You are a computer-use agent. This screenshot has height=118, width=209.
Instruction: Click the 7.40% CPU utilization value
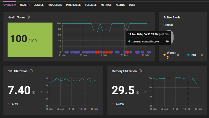click(x=21, y=90)
